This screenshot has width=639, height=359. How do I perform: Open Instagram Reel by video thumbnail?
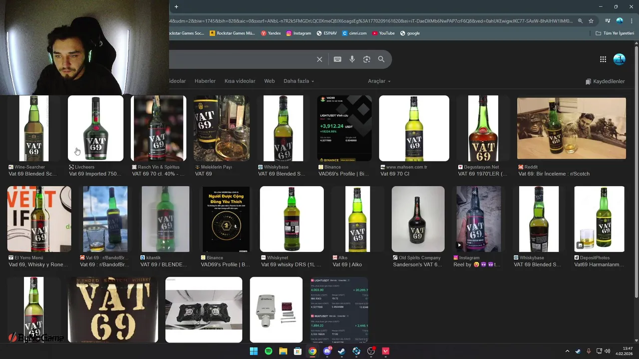(x=478, y=219)
